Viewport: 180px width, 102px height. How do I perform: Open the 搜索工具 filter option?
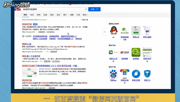[x=84, y=20]
